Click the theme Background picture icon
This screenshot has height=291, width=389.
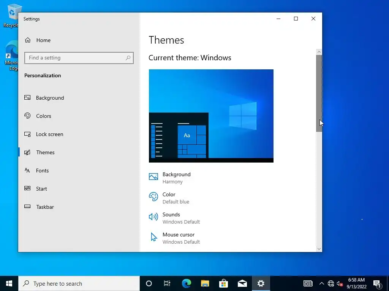click(x=153, y=177)
